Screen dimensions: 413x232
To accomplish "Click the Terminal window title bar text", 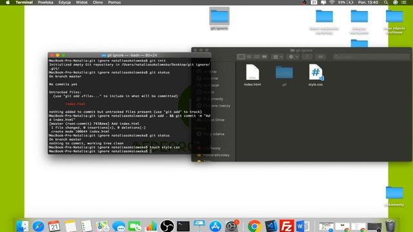I will tap(132, 55).
